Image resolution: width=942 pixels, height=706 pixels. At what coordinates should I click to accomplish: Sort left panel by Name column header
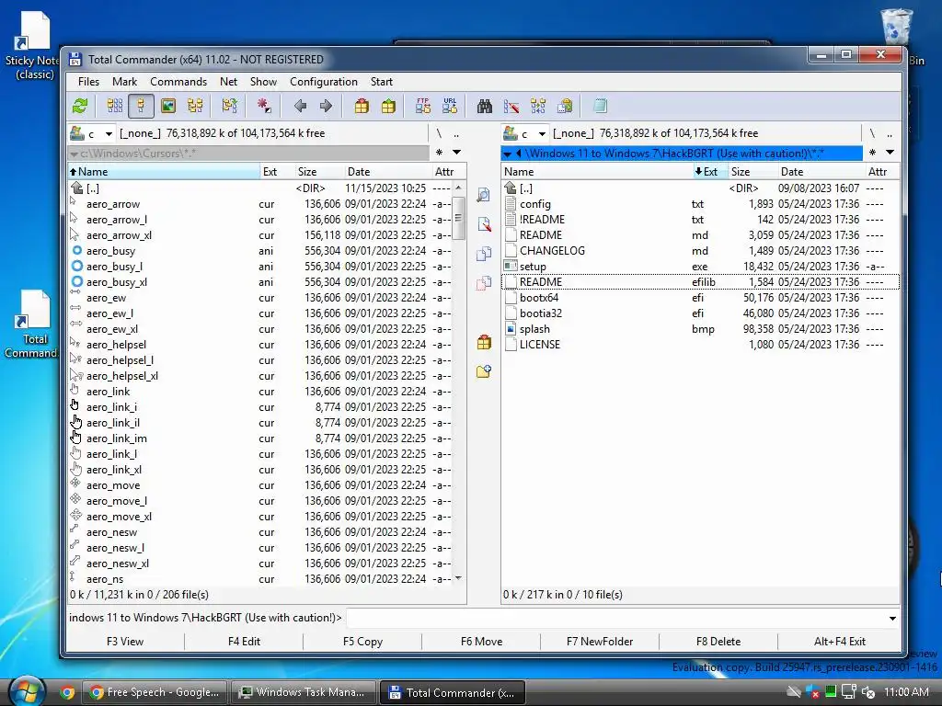point(164,172)
